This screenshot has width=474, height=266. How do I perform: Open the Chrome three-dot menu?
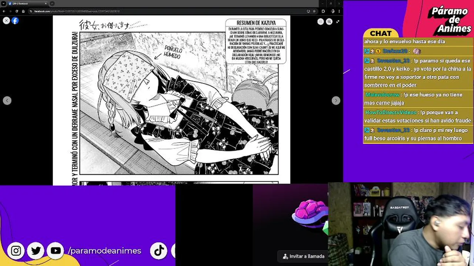click(340, 11)
